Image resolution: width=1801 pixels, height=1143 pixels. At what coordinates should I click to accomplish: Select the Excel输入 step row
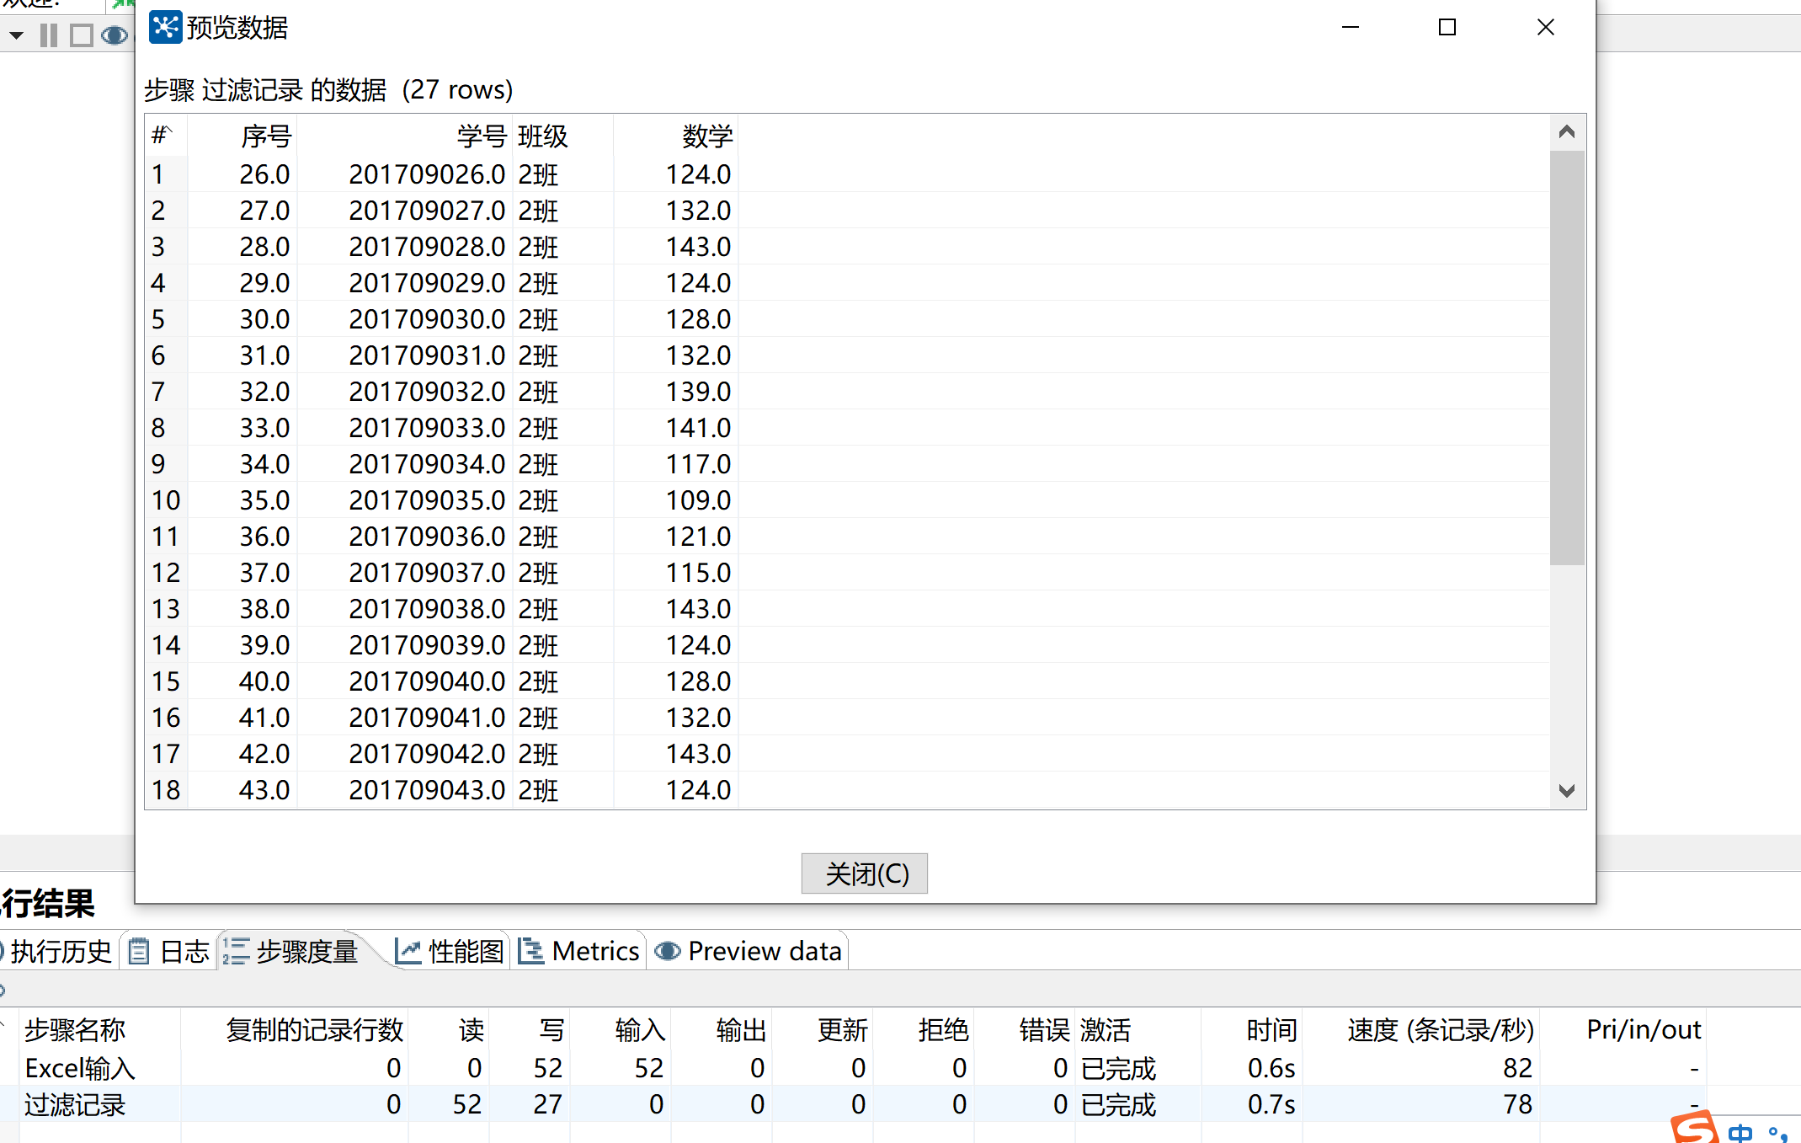80,1068
